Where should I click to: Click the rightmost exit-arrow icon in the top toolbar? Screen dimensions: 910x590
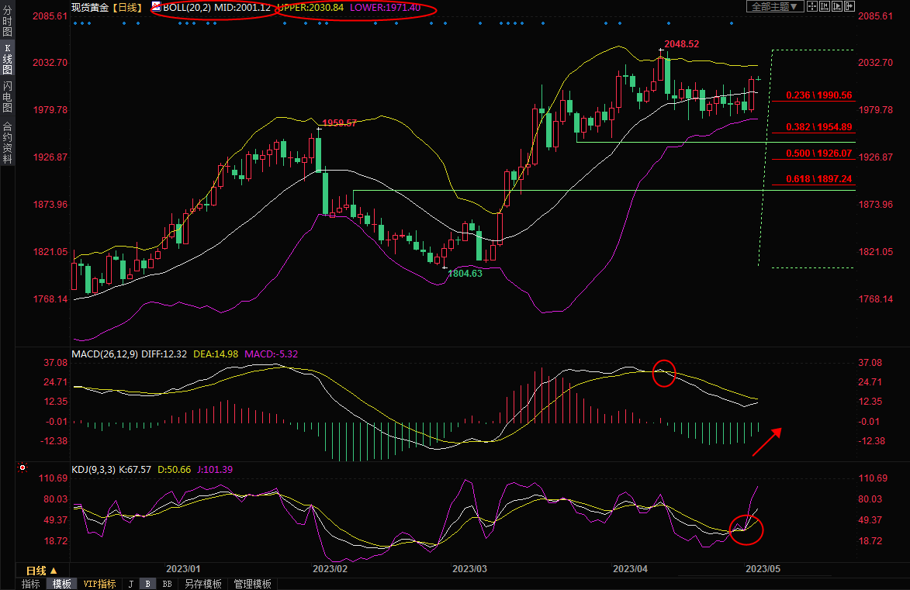point(848,6)
